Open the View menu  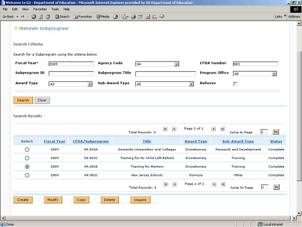25,9
